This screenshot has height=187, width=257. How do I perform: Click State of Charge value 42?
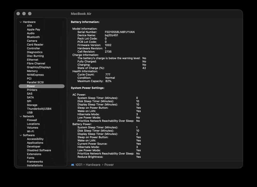[x=144, y=68]
